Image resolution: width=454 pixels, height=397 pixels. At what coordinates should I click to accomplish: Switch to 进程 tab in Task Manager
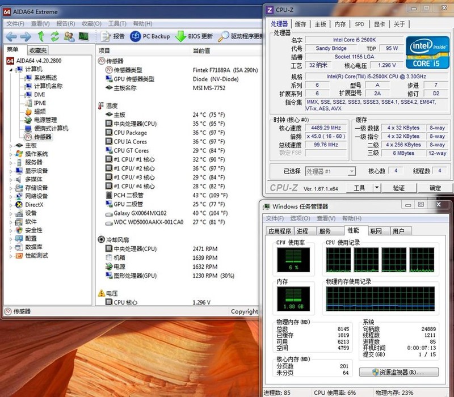(x=302, y=231)
